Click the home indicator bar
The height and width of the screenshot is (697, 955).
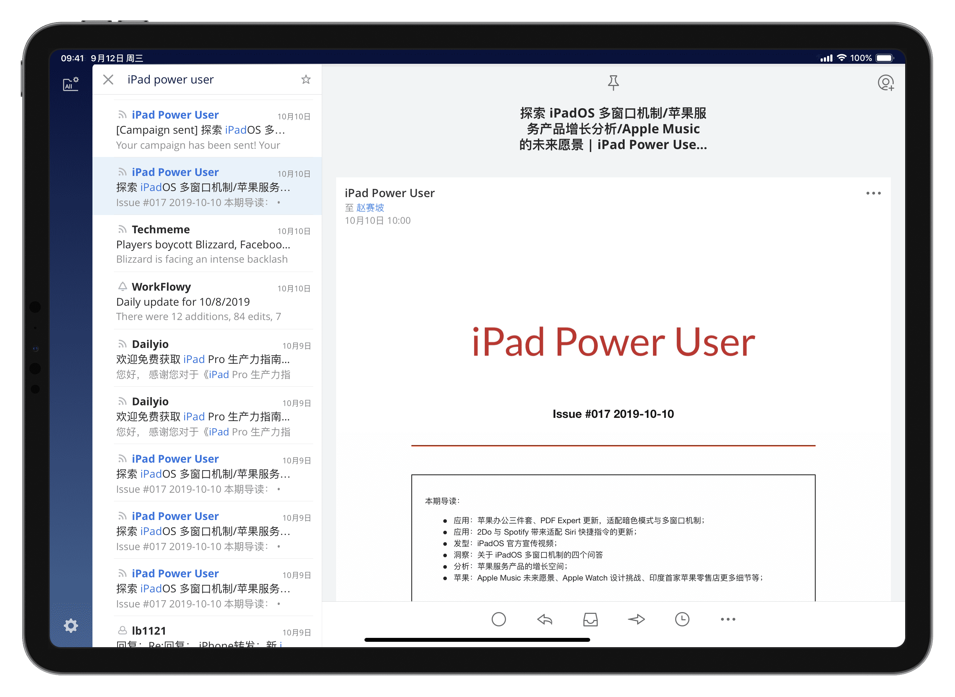point(477,640)
